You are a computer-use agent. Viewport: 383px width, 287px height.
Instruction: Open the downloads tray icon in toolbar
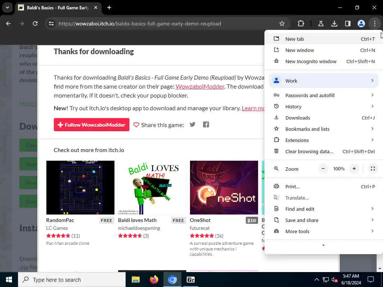(334, 24)
